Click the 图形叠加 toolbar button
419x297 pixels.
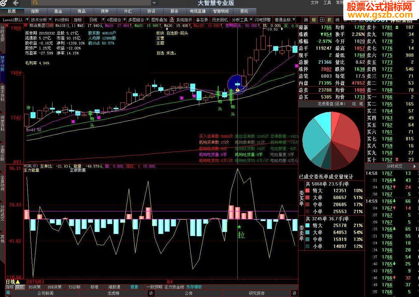(x=159, y=20)
